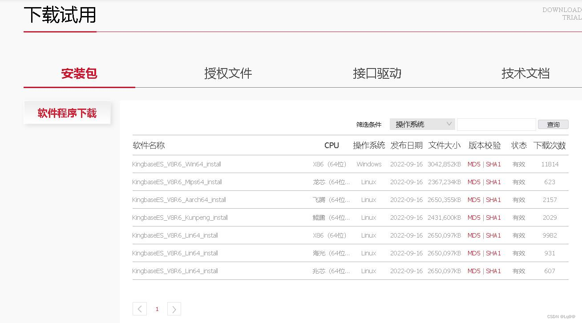Open SHA1 checksum for Lin64 X86 row
Viewport: 582px width, 323px height.
pos(493,235)
